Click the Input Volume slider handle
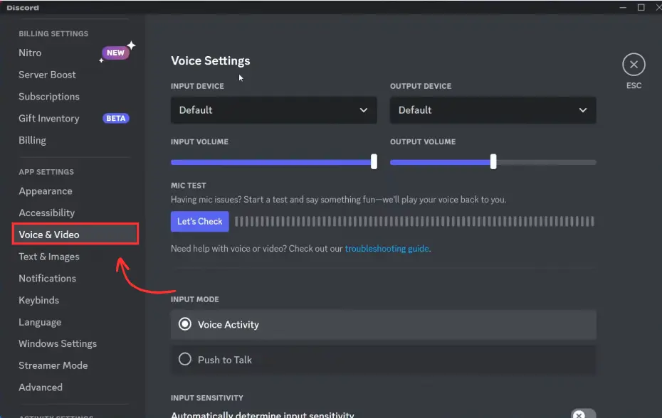The width and height of the screenshot is (662, 418). tap(374, 161)
